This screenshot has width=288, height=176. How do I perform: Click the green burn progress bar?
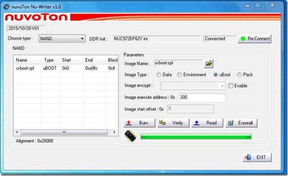tap(196, 136)
